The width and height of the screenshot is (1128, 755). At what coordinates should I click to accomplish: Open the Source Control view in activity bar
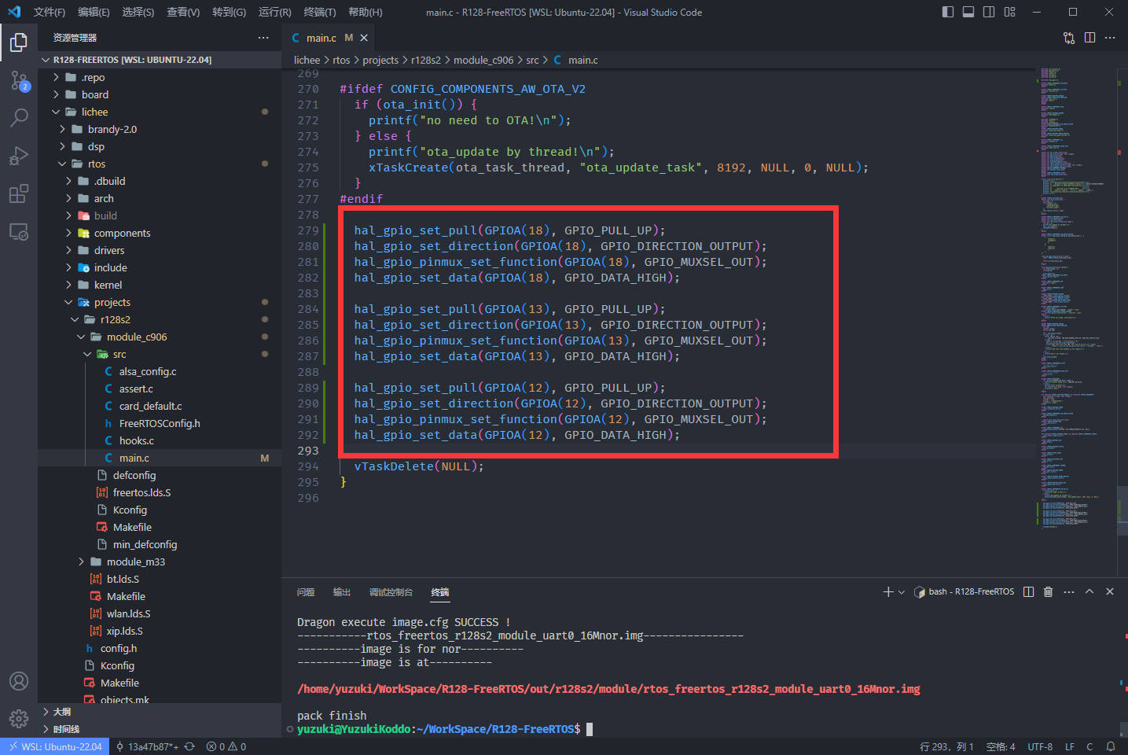pyautogui.click(x=19, y=79)
